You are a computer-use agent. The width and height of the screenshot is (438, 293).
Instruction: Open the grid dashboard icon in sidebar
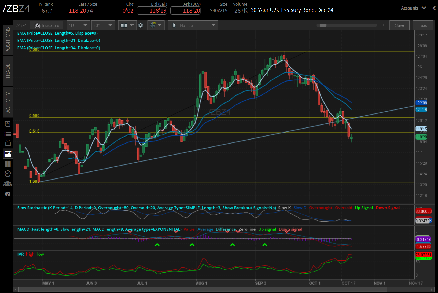pyautogui.click(x=8, y=164)
